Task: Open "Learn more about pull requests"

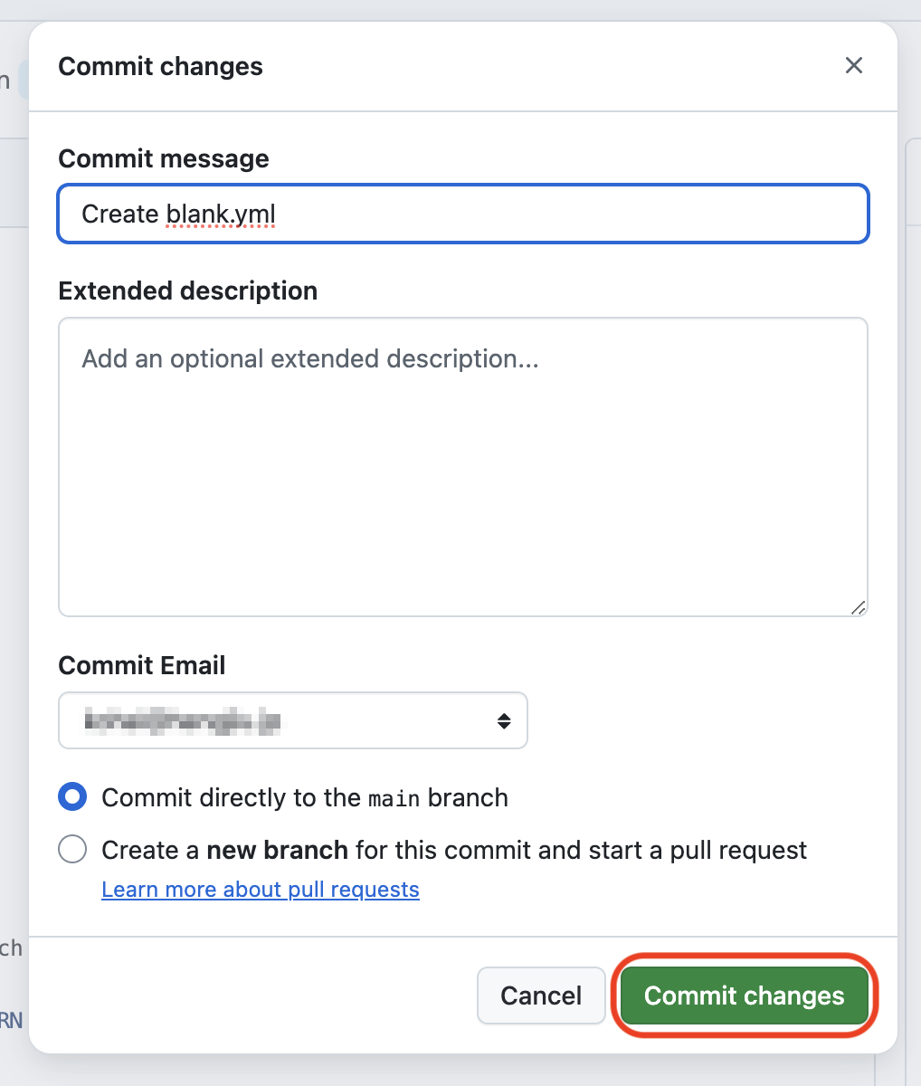Action: pos(261,889)
